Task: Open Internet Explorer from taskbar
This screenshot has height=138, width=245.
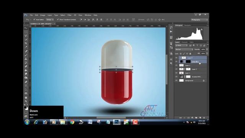Action: coord(36,122)
